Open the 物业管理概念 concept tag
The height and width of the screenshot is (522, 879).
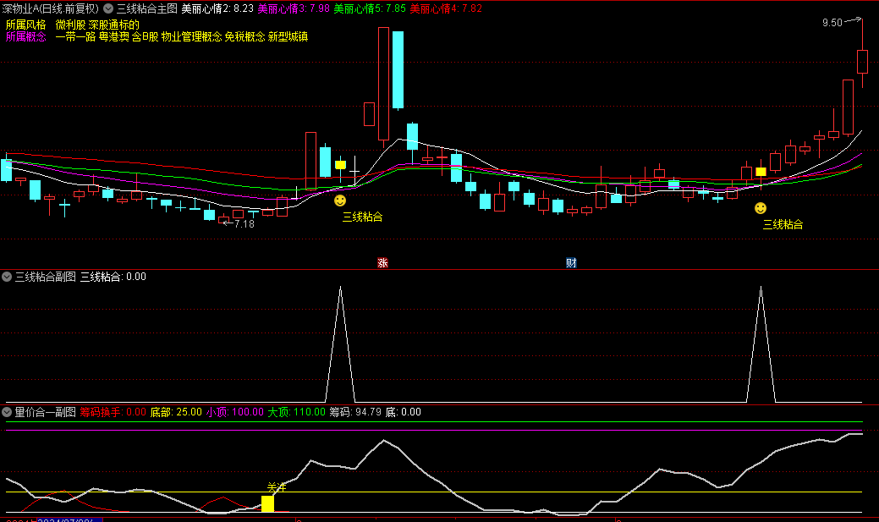(191, 36)
